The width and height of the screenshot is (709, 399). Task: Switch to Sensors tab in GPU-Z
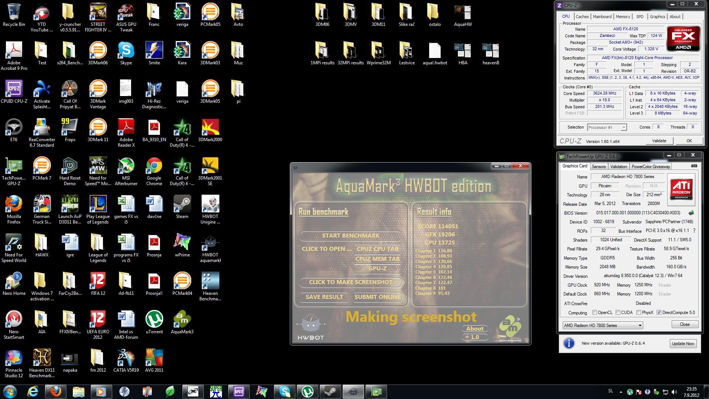[x=599, y=167]
